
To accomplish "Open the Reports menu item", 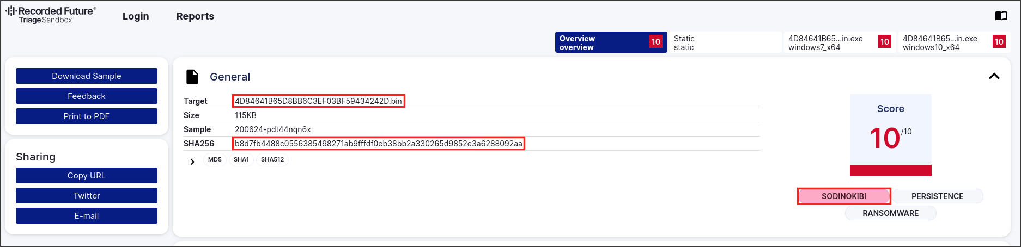I will coord(195,16).
